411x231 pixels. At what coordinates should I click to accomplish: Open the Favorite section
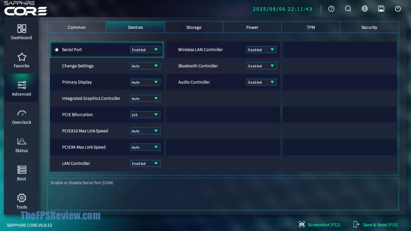click(22, 60)
